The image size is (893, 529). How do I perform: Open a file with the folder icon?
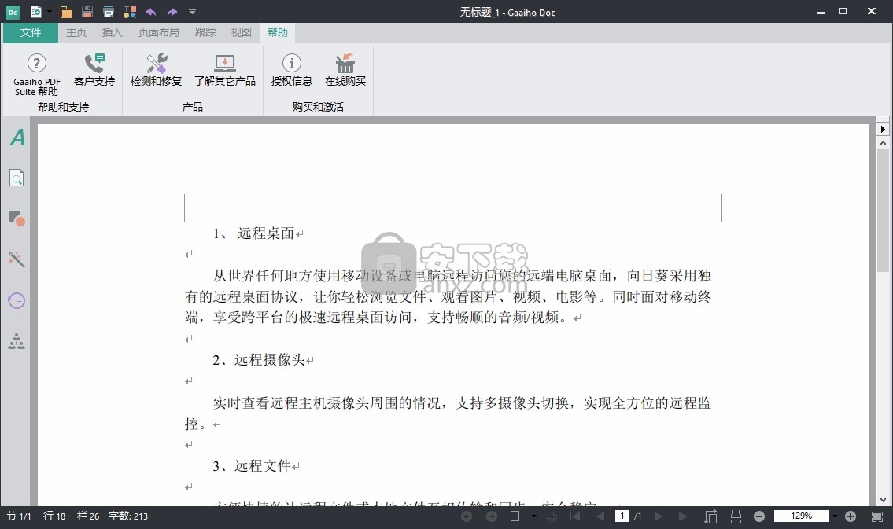pyautogui.click(x=66, y=11)
